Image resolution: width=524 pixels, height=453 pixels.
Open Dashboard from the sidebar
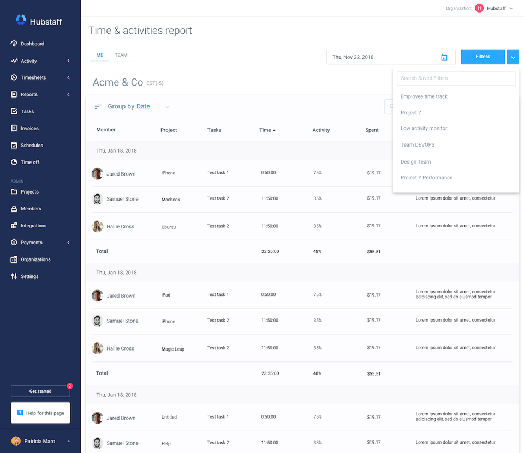coord(32,44)
